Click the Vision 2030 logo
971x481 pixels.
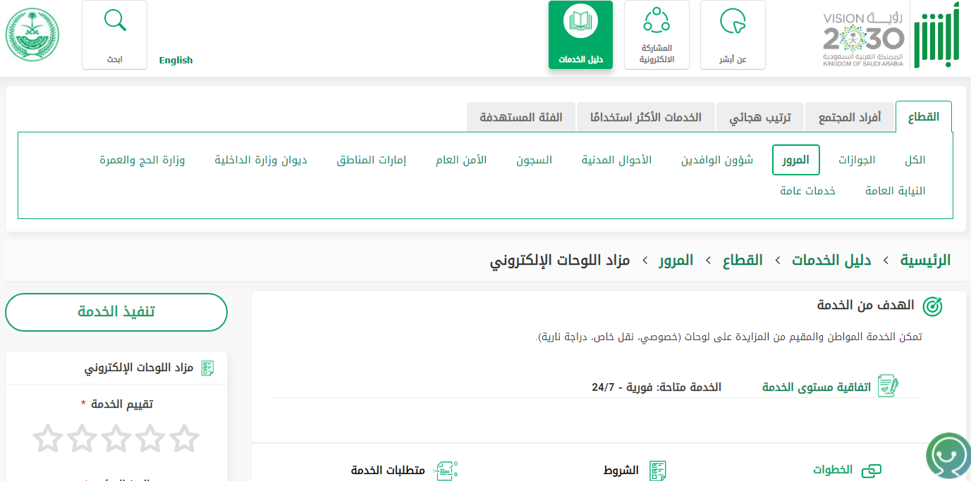pos(863,38)
